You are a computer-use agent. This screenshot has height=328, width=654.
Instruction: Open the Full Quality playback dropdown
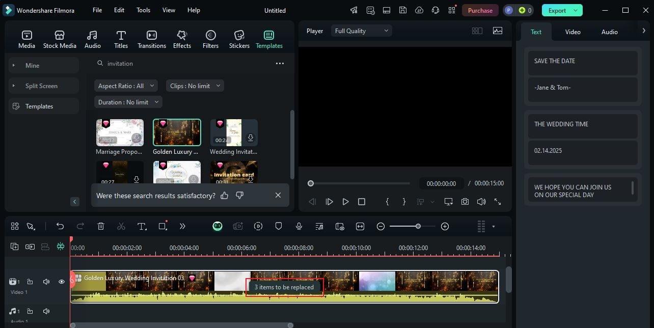361,31
